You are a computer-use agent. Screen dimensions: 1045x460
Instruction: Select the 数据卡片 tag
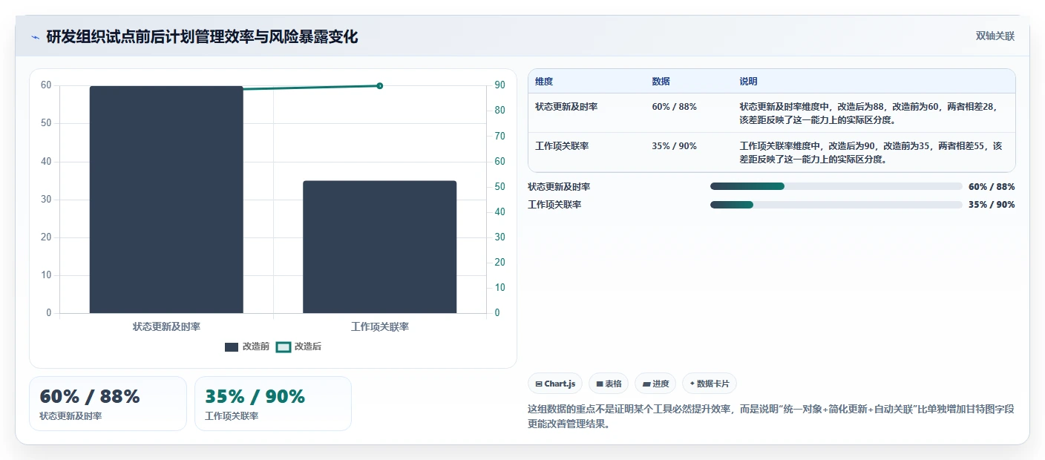709,384
